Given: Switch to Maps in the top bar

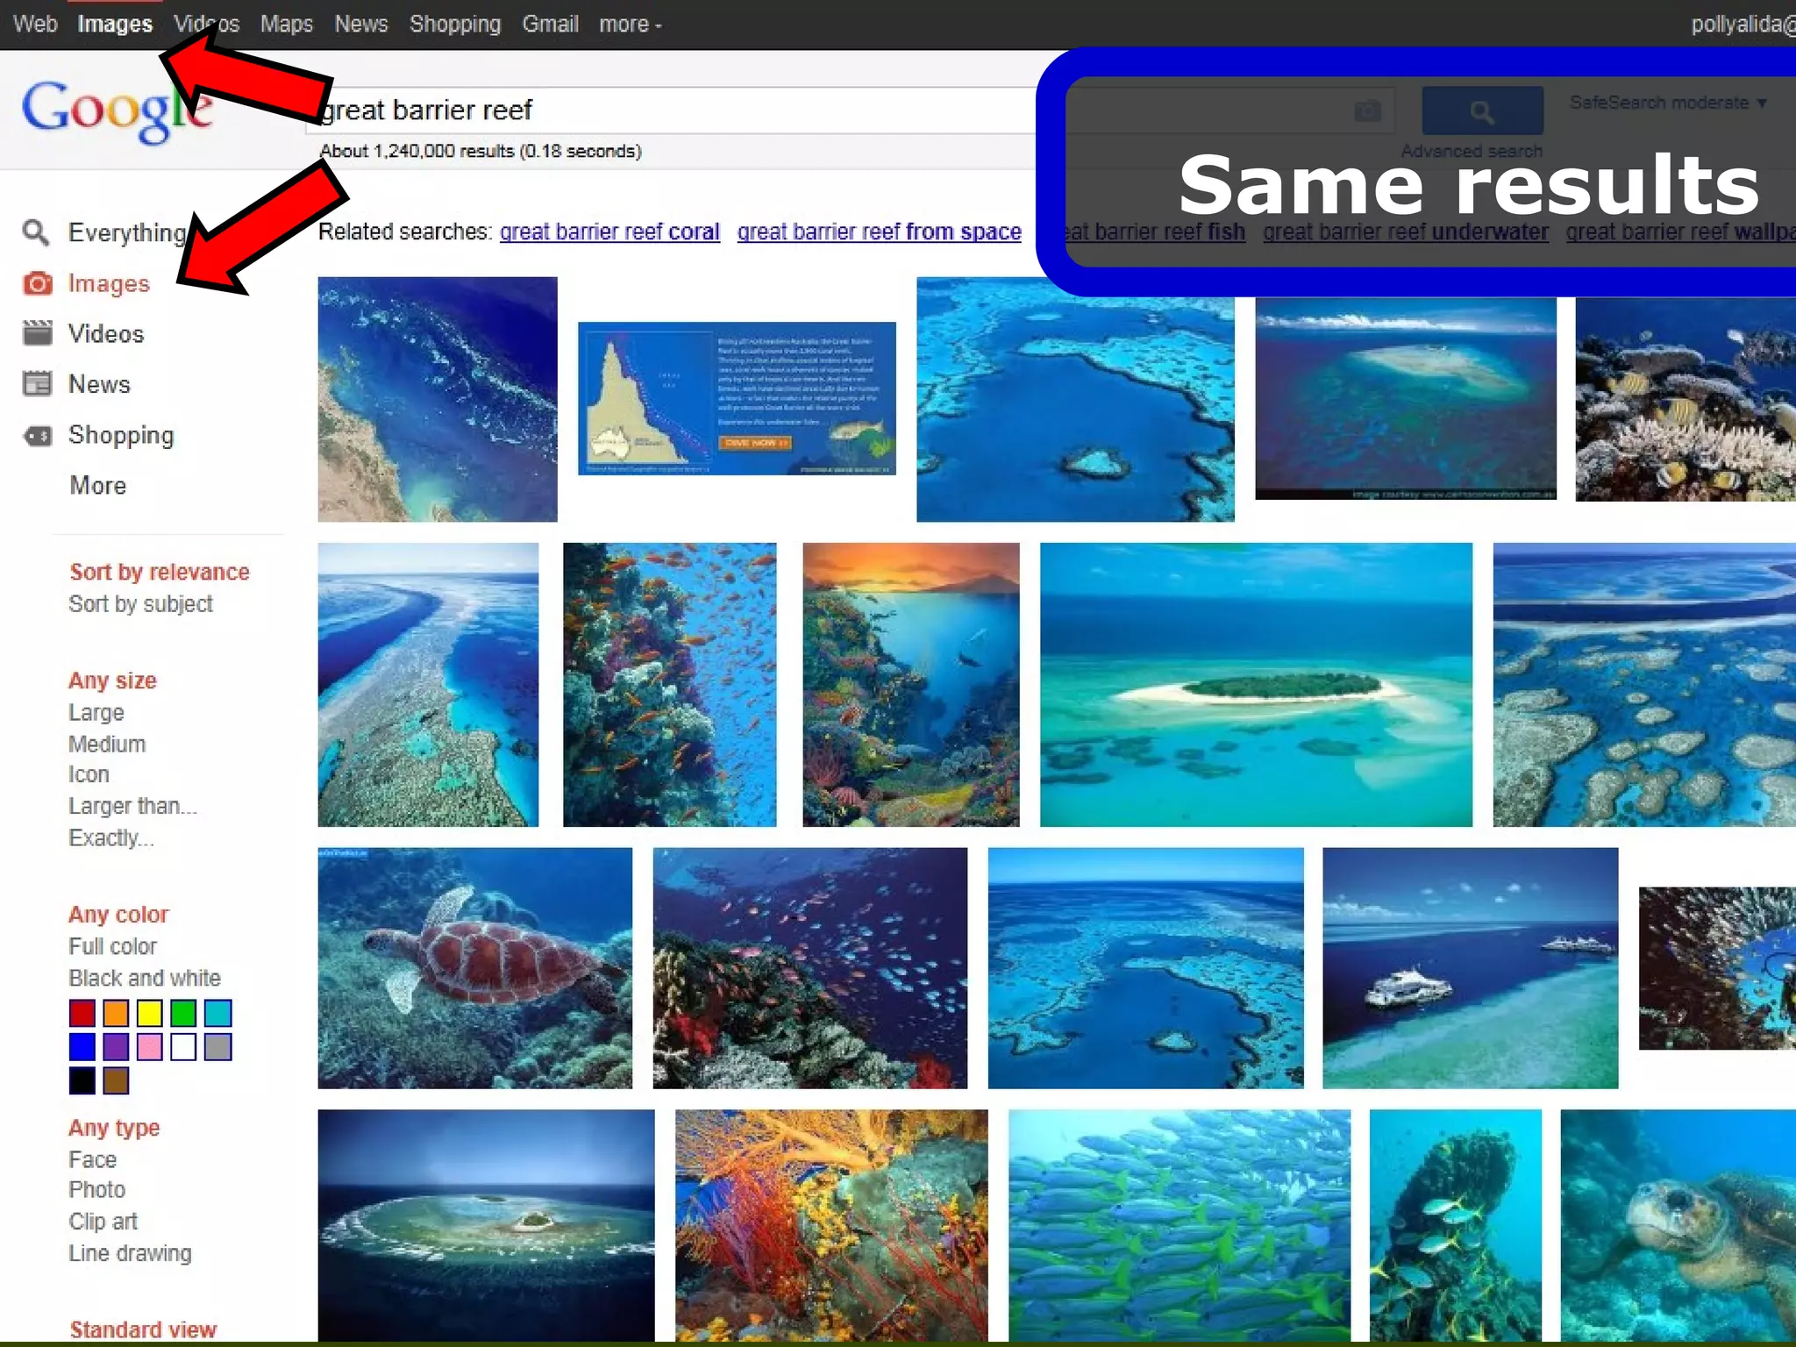Looking at the screenshot, I should (x=286, y=25).
